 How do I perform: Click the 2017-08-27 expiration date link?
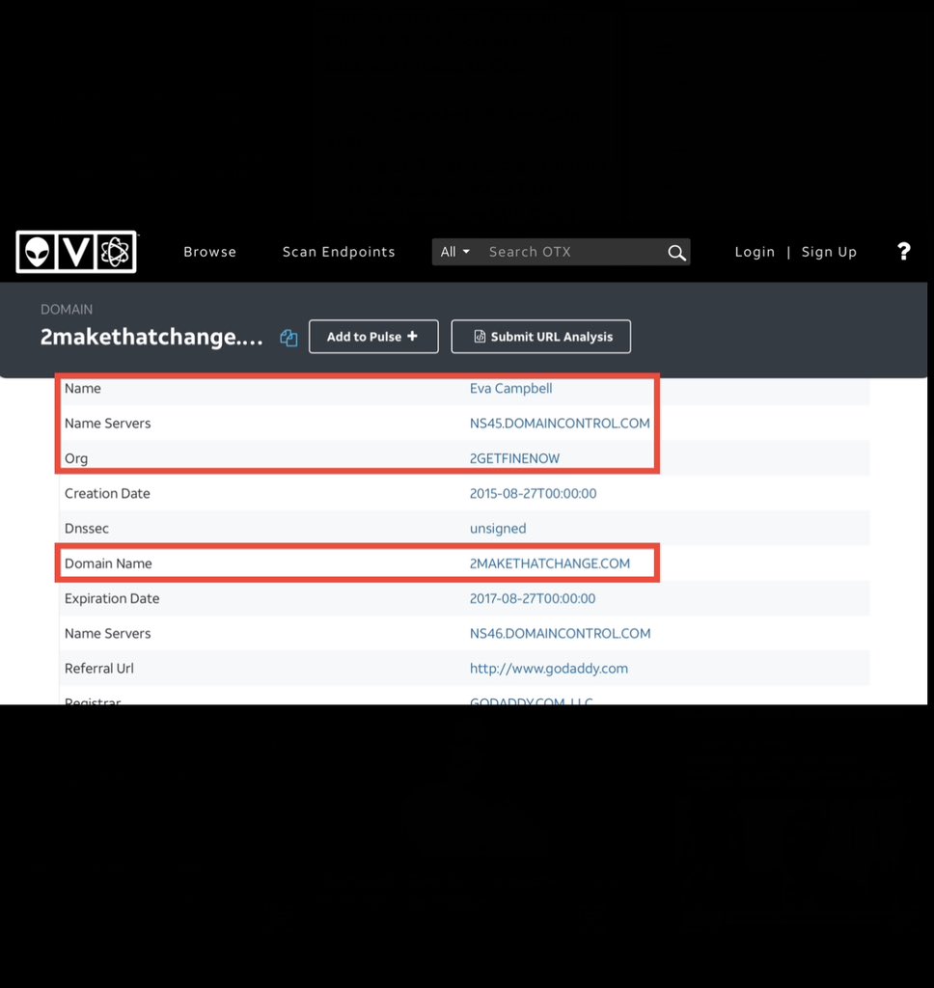[532, 599]
